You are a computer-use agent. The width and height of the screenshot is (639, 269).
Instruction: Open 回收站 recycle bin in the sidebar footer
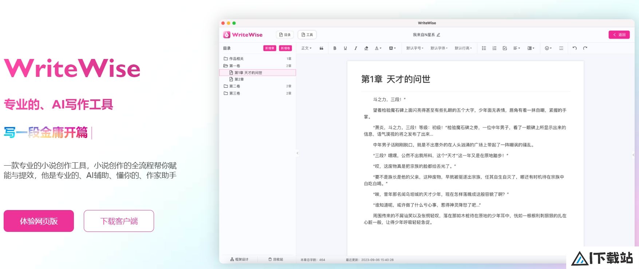pos(276,260)
